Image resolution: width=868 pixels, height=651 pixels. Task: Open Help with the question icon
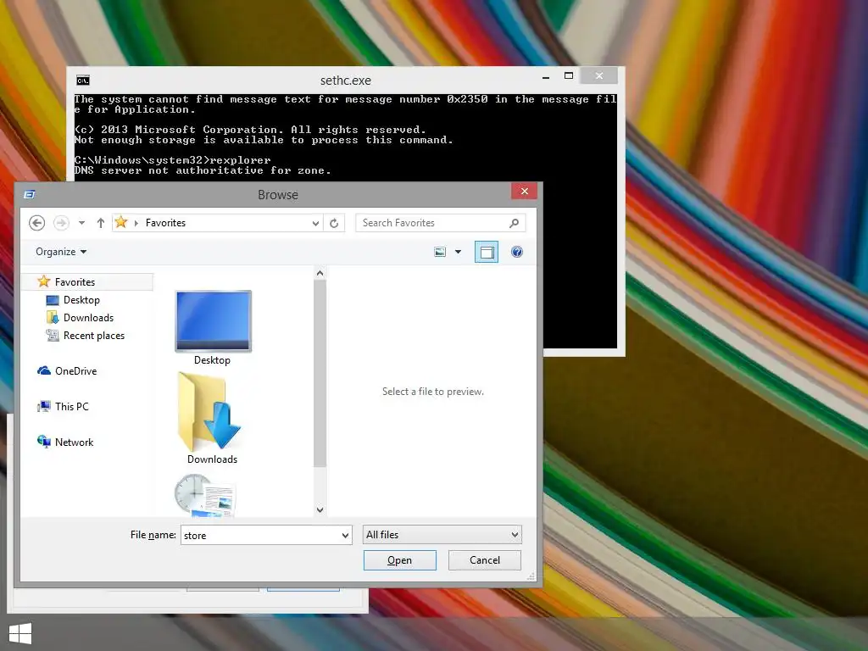516,252
